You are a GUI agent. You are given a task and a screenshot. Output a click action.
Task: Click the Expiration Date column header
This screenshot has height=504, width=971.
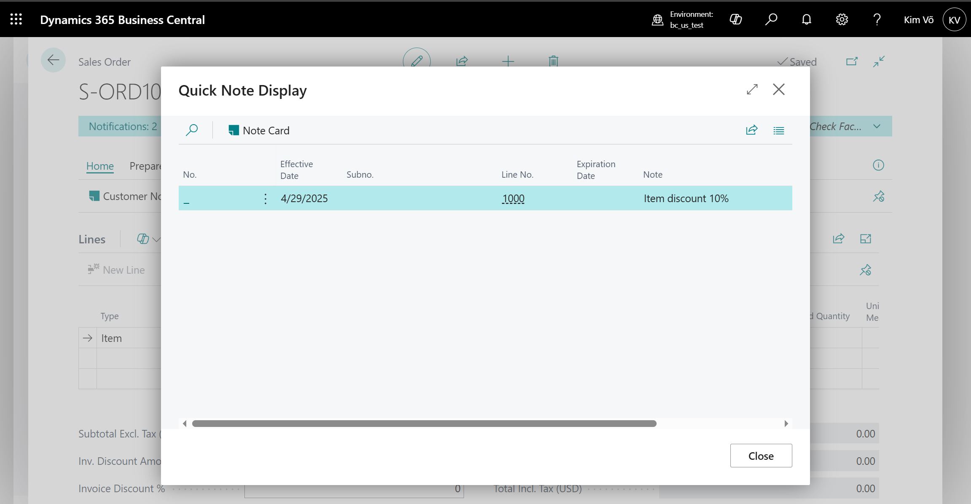596,170
